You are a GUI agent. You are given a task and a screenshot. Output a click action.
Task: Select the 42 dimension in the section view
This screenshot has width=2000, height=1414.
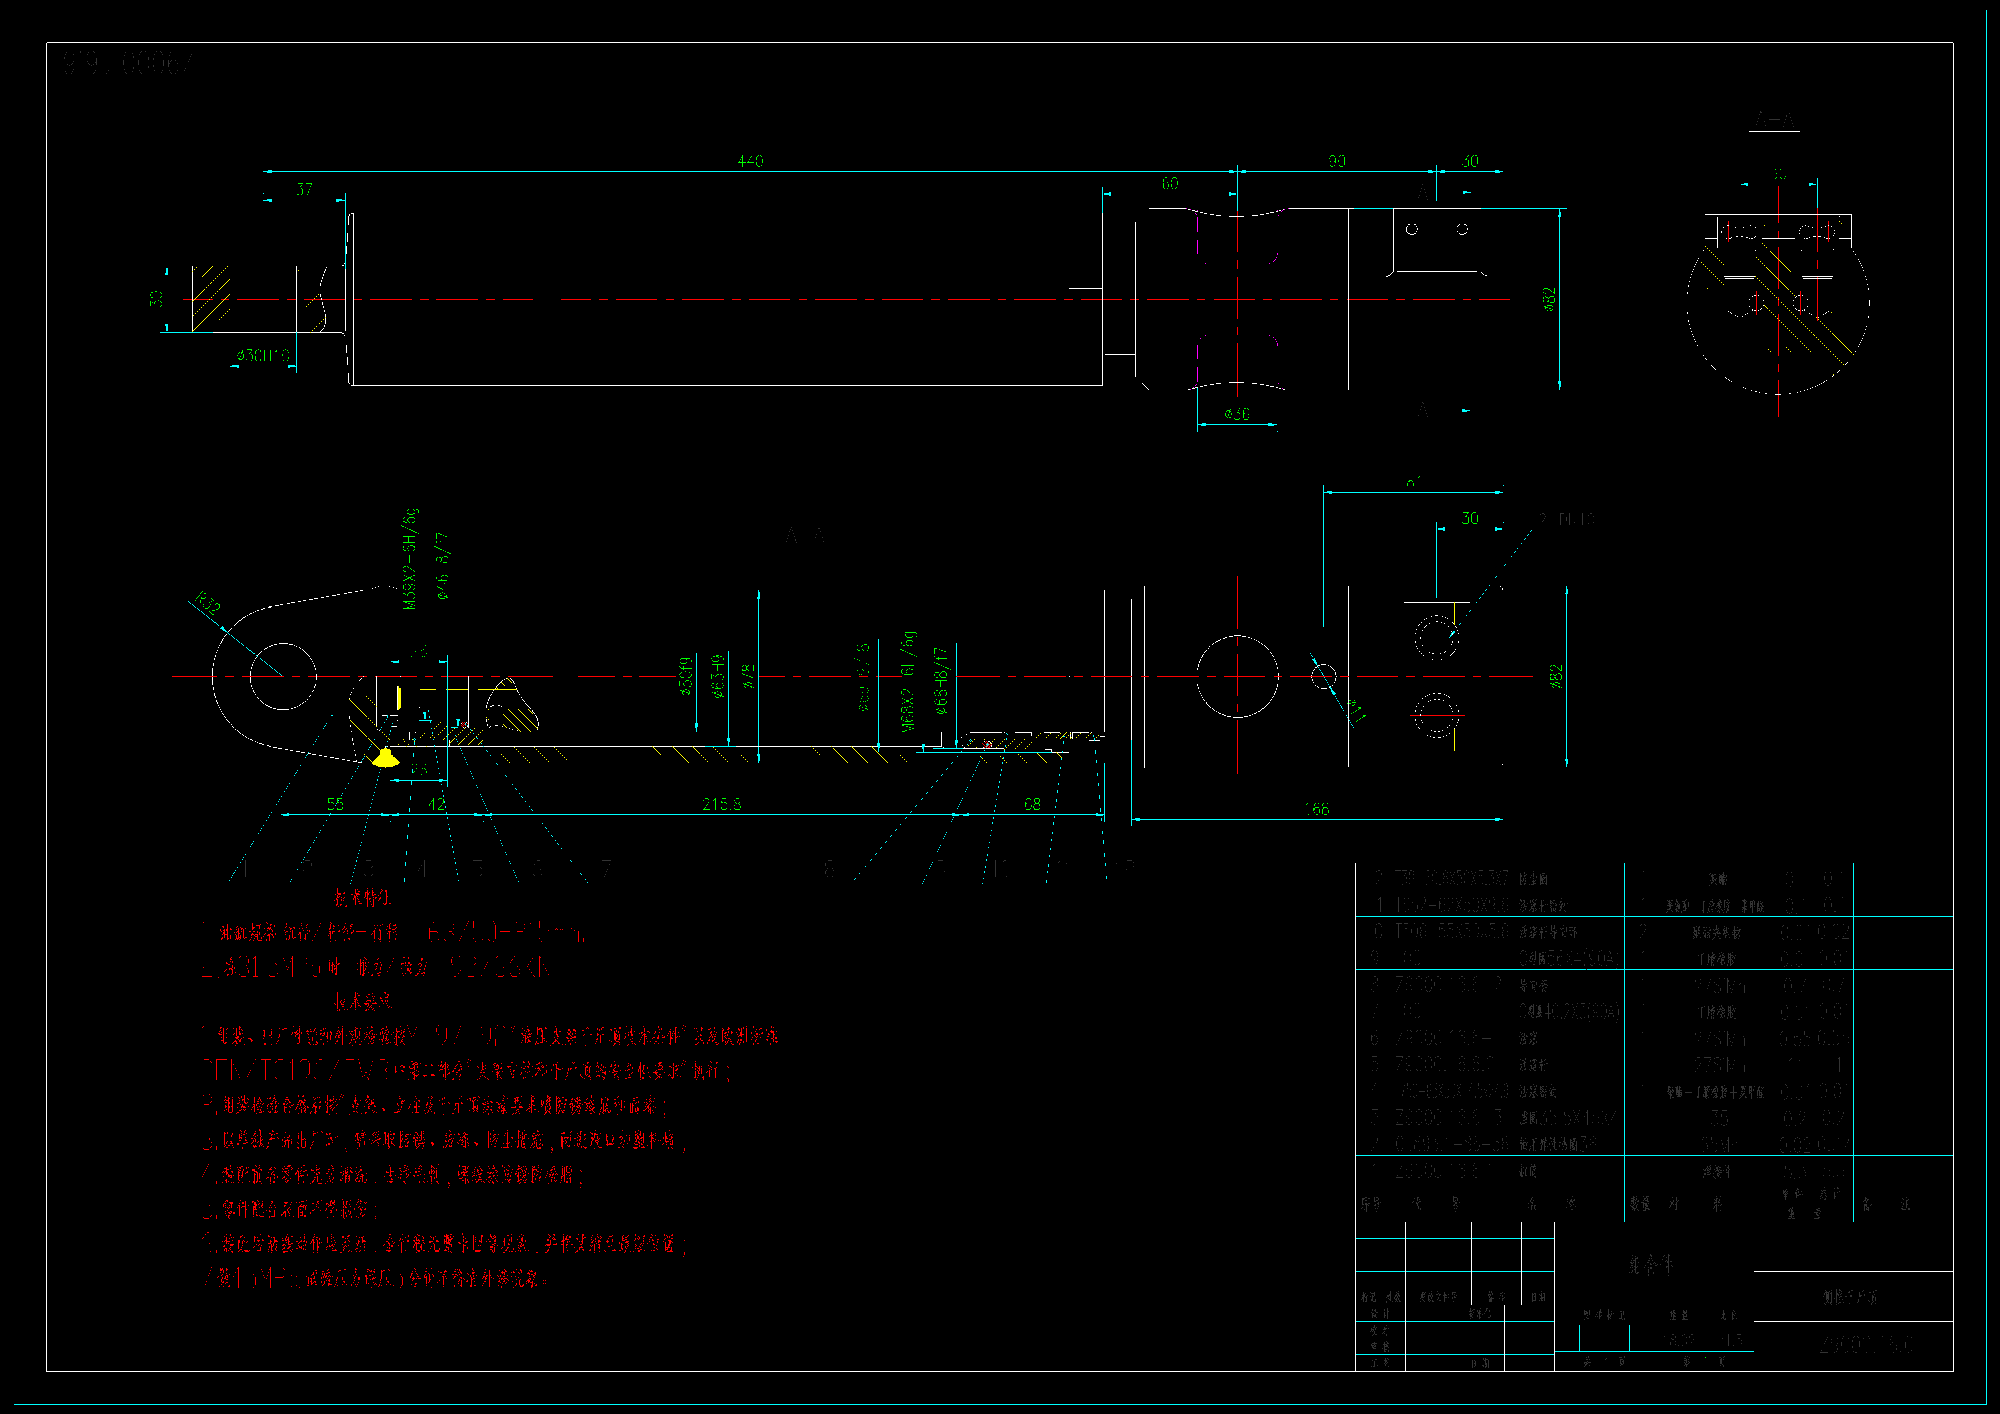tap(436, 804)
